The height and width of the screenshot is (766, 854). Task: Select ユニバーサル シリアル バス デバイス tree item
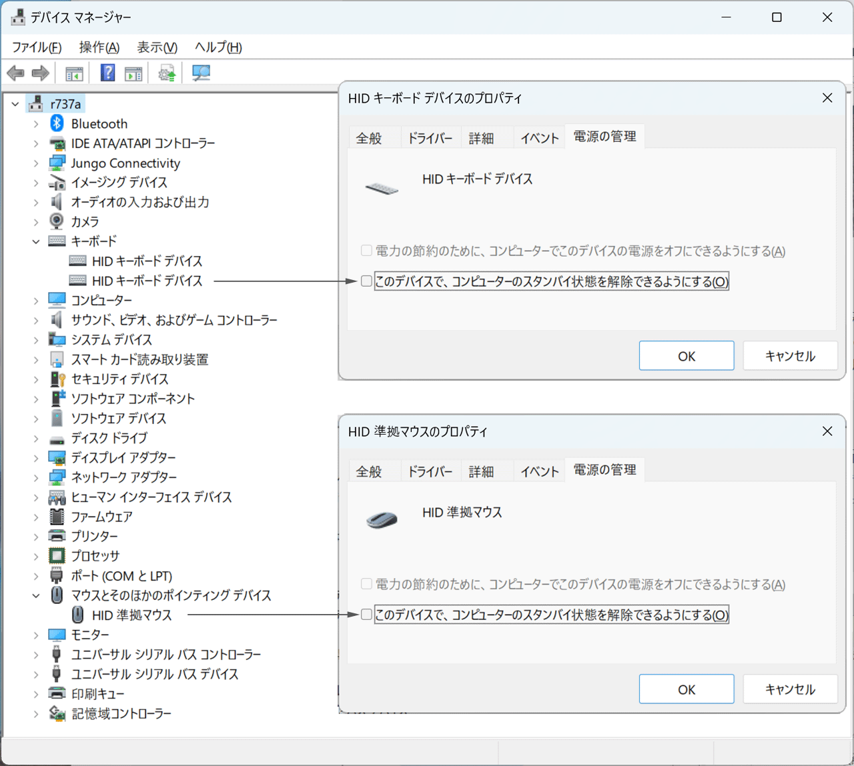(155, 674)
